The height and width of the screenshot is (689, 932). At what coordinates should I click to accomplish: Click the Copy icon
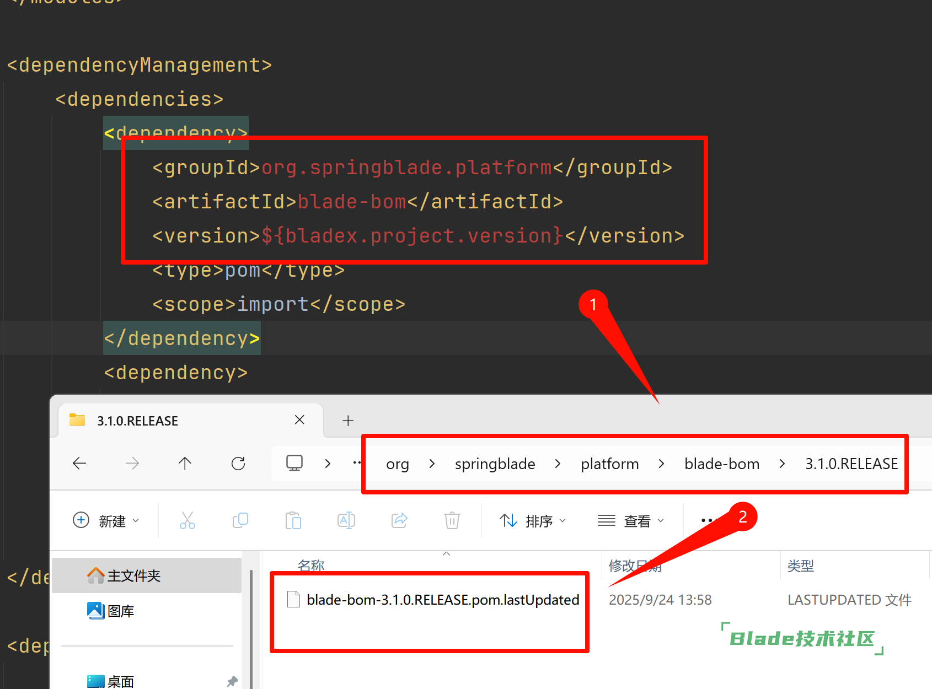pos(240,520)
